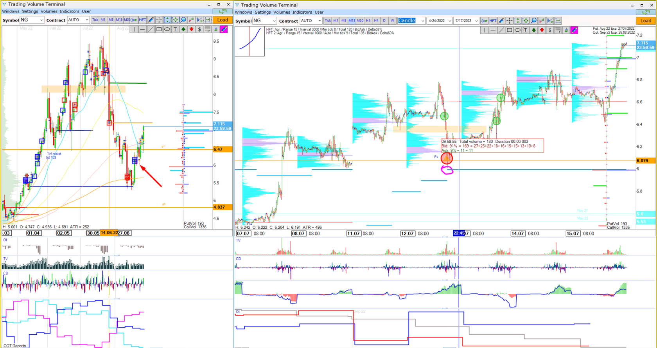Select rectangle drawing tool in left window
657x348 pixels.
pyautogui.click(x=159, y=29)
